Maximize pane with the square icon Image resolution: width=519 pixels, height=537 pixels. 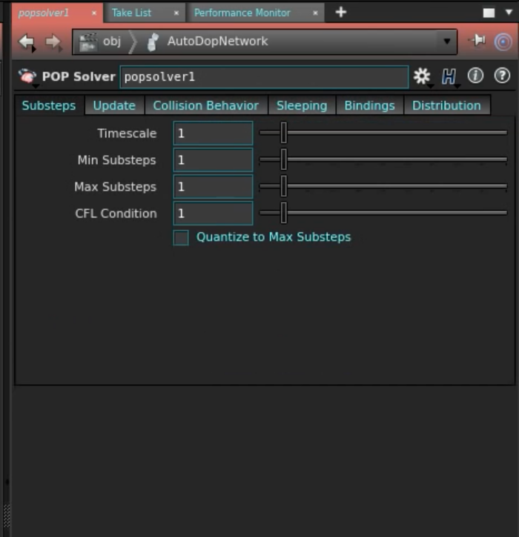pos(489,13)
